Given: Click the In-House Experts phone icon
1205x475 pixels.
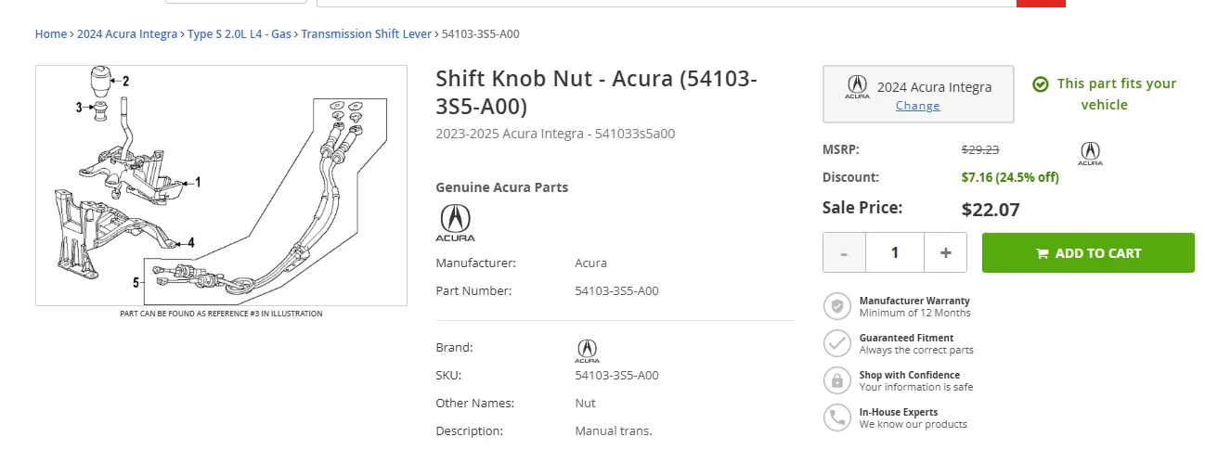Looking at the screenshot, I should [837, 417].
